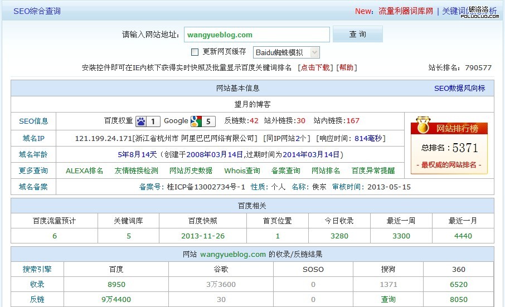Toggle the 更新网页缓存 checkbox

click(x=195, y=52)
